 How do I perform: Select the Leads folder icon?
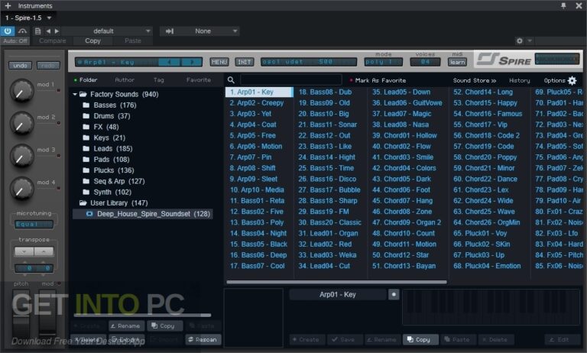(86, 149)
